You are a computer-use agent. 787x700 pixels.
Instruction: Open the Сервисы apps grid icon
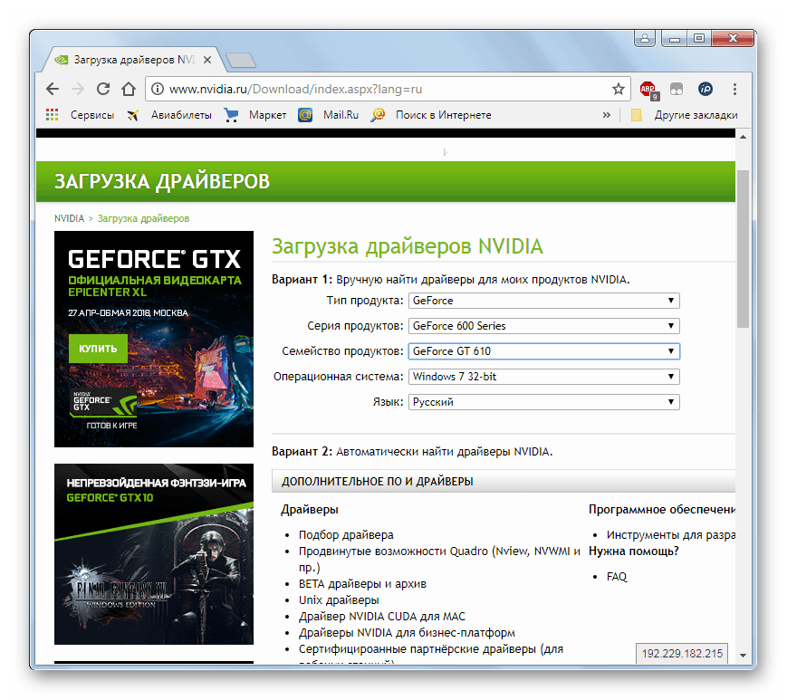click(x=53, y=115)
